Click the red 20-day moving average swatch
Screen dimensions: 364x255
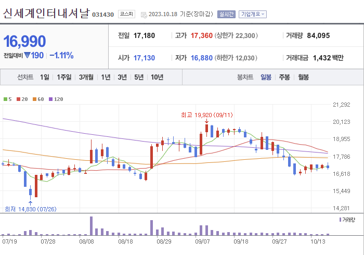[x=18, y=99]
